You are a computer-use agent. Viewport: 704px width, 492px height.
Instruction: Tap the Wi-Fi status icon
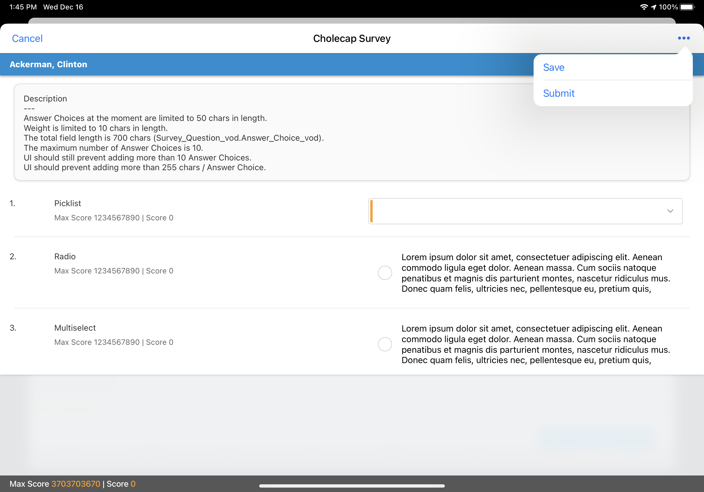[x=644, y=7]
